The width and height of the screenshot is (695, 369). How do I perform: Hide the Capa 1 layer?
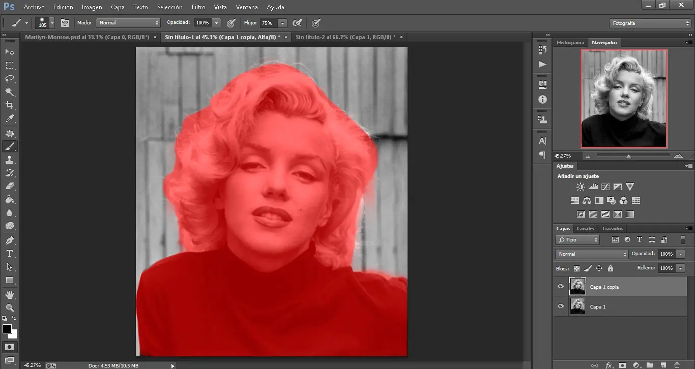561,306
